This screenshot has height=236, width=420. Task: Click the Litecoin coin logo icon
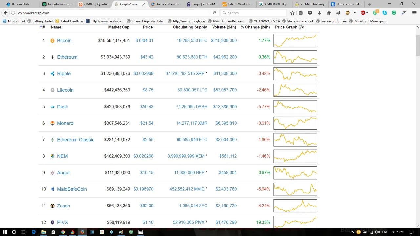pos(52,90)
